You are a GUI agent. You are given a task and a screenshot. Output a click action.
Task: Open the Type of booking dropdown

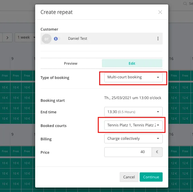pyautogui.click(x=133, y=77)
